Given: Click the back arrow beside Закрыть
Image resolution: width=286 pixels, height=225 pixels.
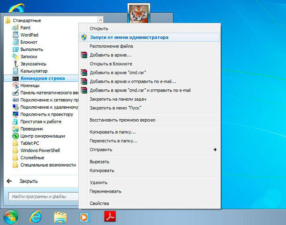Looking at the screenshot, I should coord(9,181).
